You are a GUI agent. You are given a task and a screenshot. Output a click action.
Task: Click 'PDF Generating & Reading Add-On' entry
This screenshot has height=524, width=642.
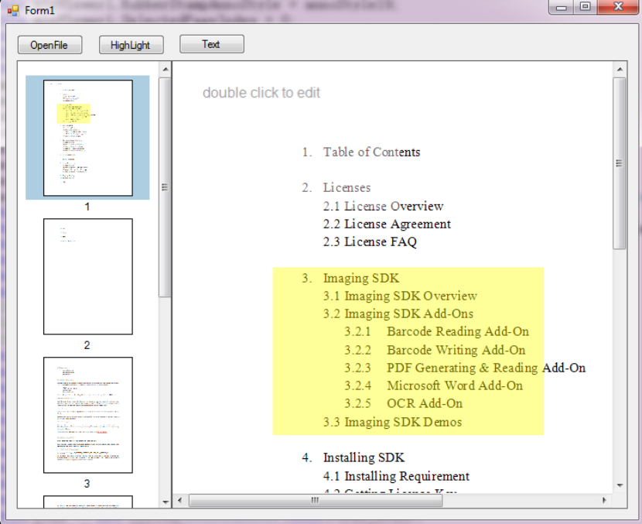coord(486,368)
